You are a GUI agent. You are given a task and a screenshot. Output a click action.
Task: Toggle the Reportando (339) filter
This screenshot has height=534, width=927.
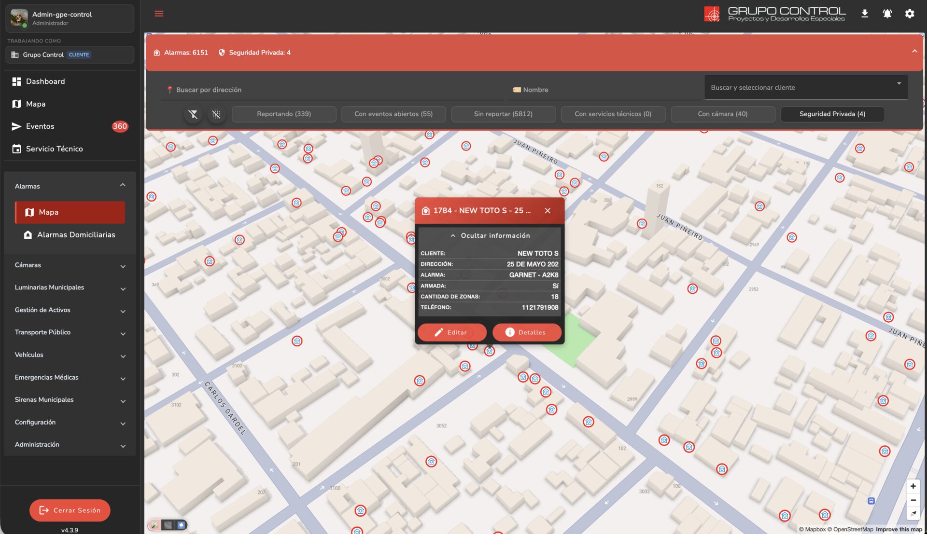coord(284,114)
